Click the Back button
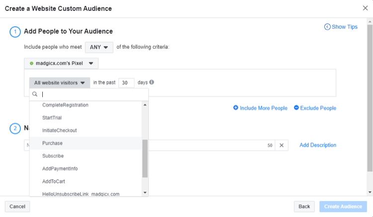373x217 pixels. click(x=304, y=207)
